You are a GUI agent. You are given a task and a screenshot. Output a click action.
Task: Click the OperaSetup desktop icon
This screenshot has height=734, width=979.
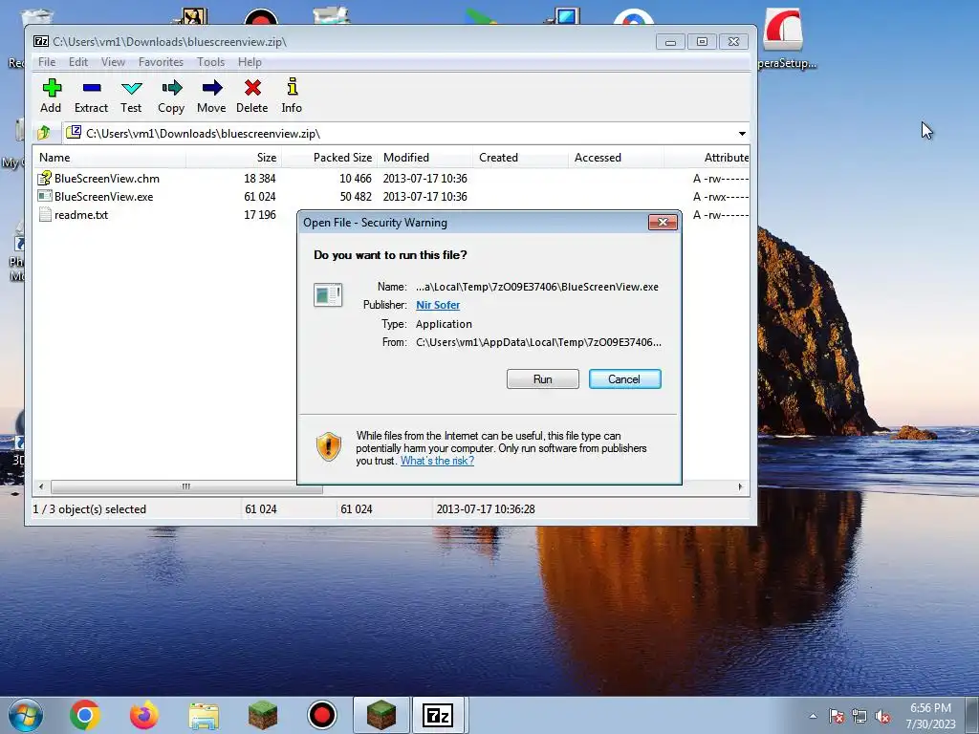(x=786, y=38)
